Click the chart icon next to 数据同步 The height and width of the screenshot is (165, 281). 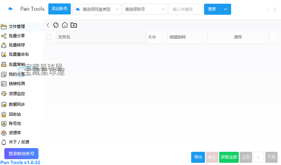4,104
